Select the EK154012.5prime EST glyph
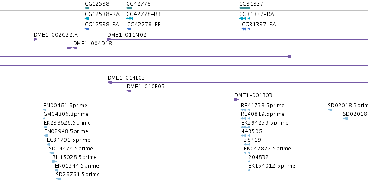This screenshot has height=181, width=368. (249, 171)
